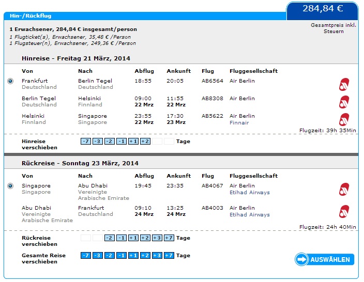This screenshot has width=364, height=282.
Task: Shift Gesamte Reise by -2 days
Action: (110, 255)
